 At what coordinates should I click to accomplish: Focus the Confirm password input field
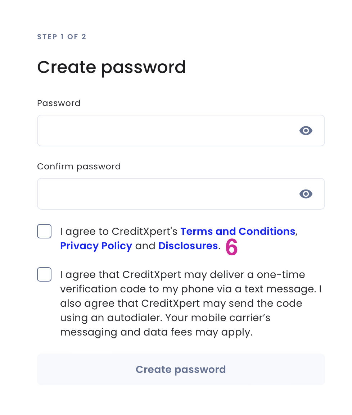[x=181, y=194]
